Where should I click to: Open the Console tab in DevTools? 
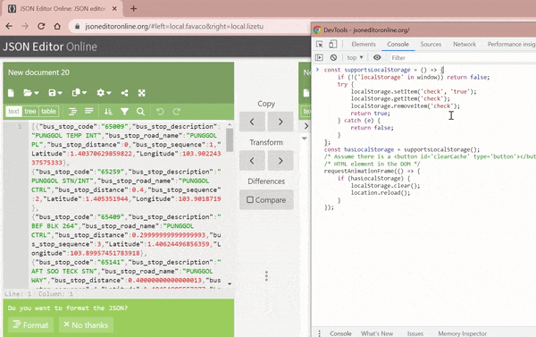click(398, 44)
